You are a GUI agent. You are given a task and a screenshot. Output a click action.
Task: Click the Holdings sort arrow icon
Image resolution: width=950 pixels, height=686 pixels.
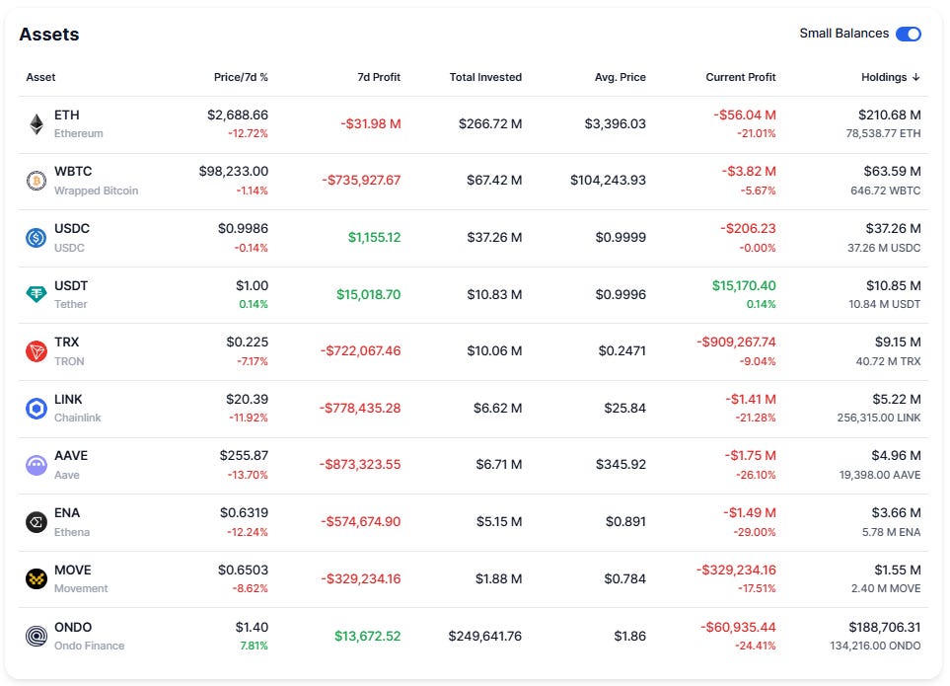(x=916, y=77)
